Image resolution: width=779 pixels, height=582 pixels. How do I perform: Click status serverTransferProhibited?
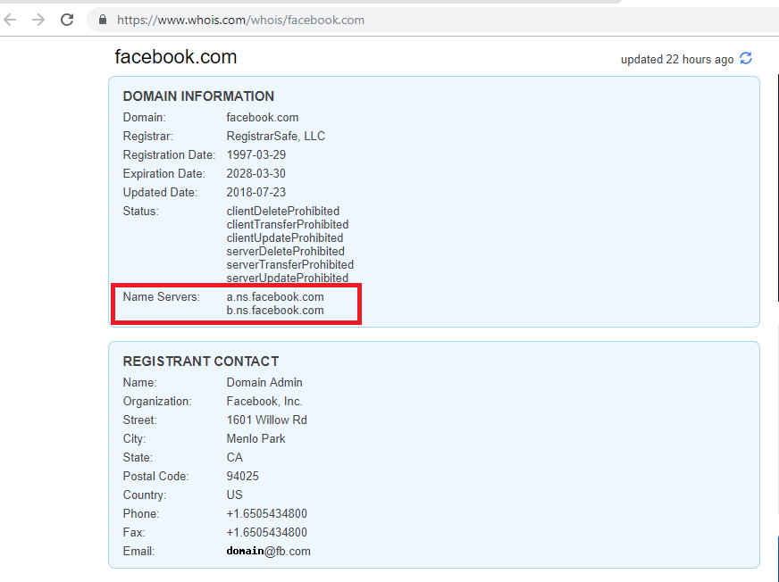(290, 265)
